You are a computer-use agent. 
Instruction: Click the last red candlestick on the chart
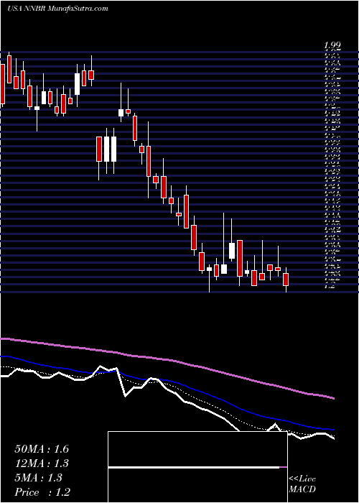pyautogui.click(x=286, y=280)
